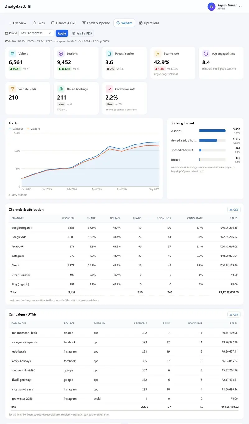Click the bar-chart icon in Overview tab
Viewport: 249px width, 424px height.
tap(10, 23)
